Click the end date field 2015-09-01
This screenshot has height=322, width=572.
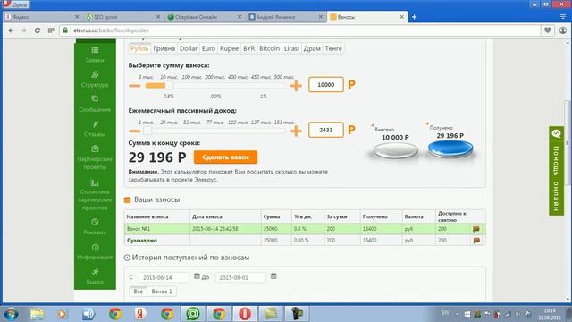tap(240, 277)
